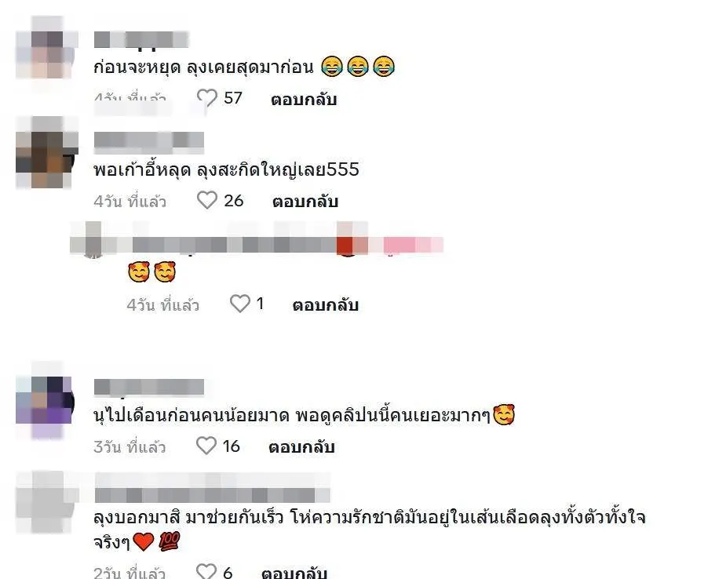Open first commenter's profile picture
Image resolution: width=708 pixels, height=579 pixels.
(46, 47)
